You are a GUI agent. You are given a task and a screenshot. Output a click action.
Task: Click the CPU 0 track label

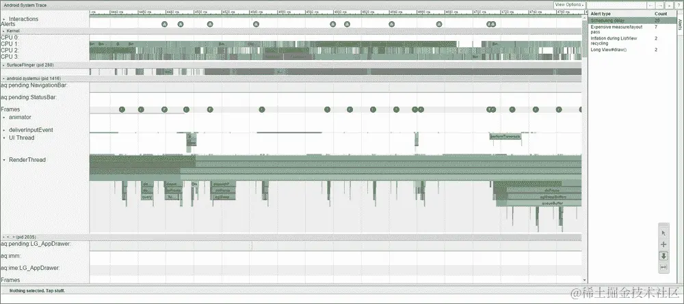pos(9,38)
